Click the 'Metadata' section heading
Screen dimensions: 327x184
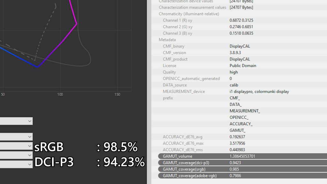pyautogui.click(x=167, y=40)
